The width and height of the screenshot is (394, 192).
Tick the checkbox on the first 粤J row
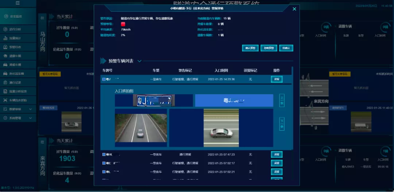tap(104, 79)
